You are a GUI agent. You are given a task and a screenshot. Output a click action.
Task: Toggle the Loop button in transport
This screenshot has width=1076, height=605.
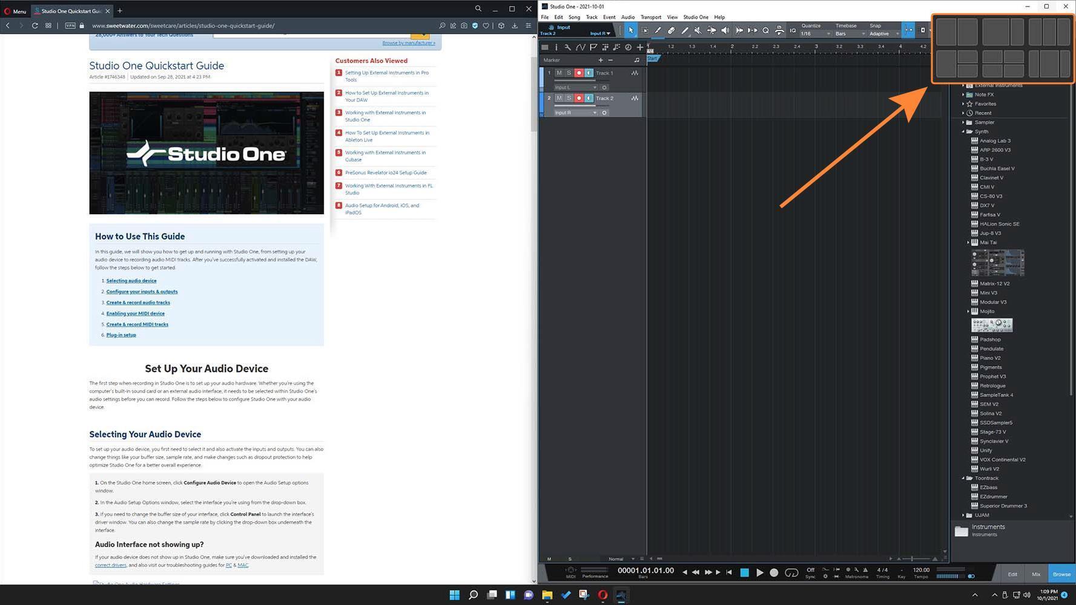(x=791, y=572)
